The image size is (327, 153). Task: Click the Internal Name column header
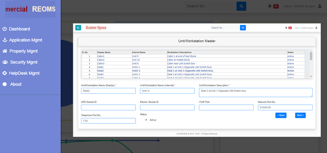149,53
